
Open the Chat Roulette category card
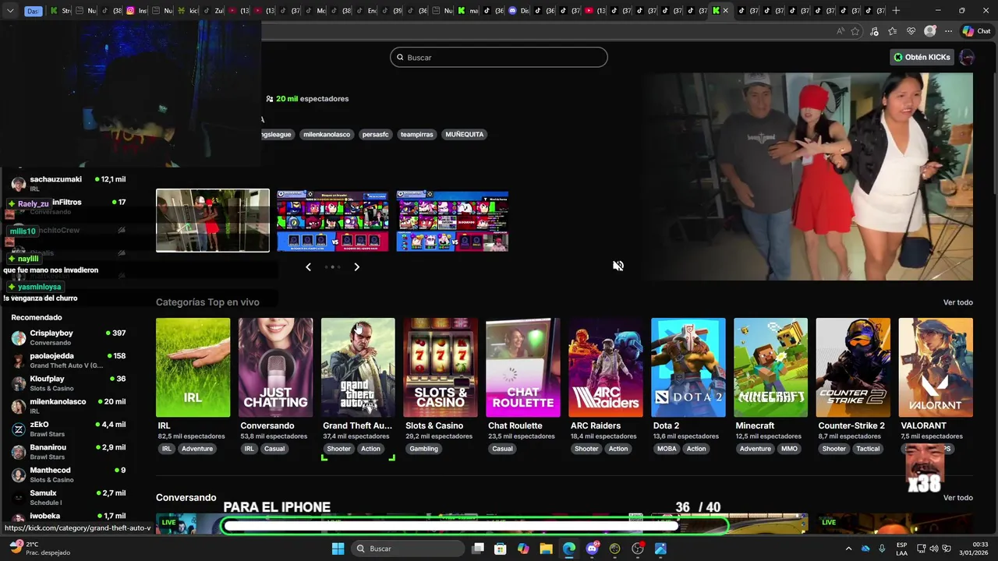pos(523,368)
